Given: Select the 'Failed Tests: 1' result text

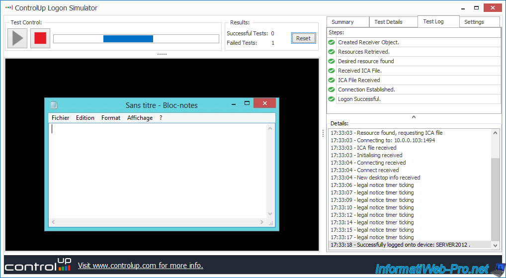Looking at the screenshot, I should [251, 43].
